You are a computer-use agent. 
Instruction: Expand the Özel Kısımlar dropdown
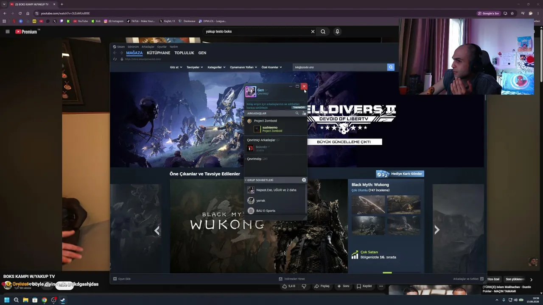[x=271, y=67]
